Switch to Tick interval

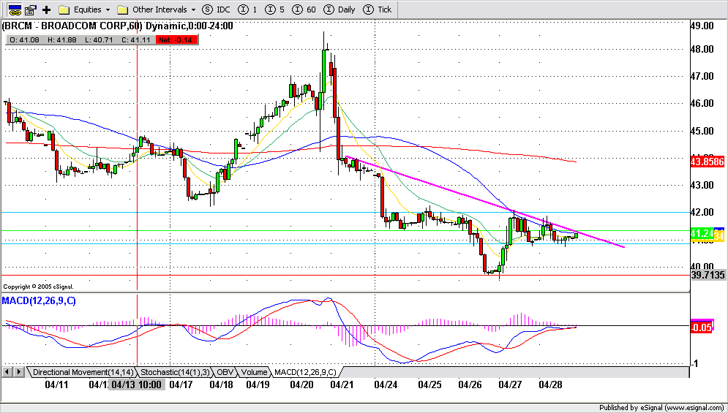377,10
